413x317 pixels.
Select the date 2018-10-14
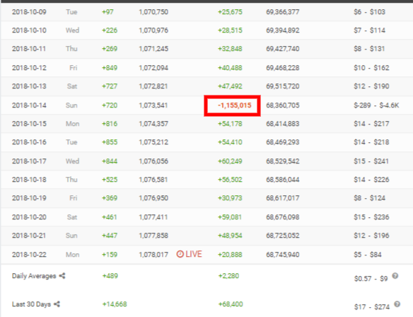tap(29, 105)
